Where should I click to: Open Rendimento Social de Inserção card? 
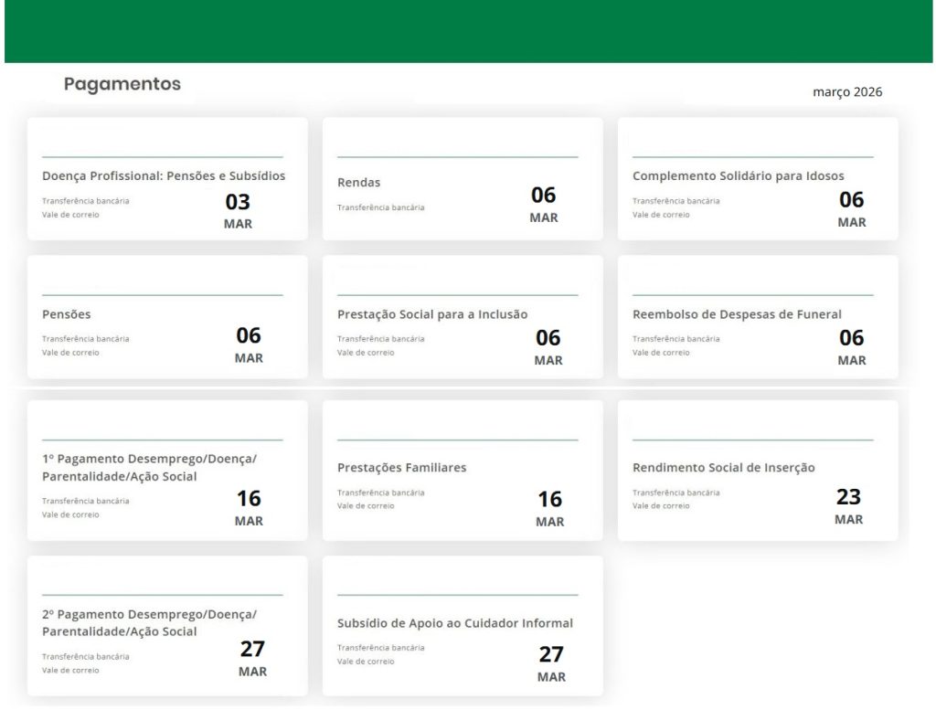point(723,468)
